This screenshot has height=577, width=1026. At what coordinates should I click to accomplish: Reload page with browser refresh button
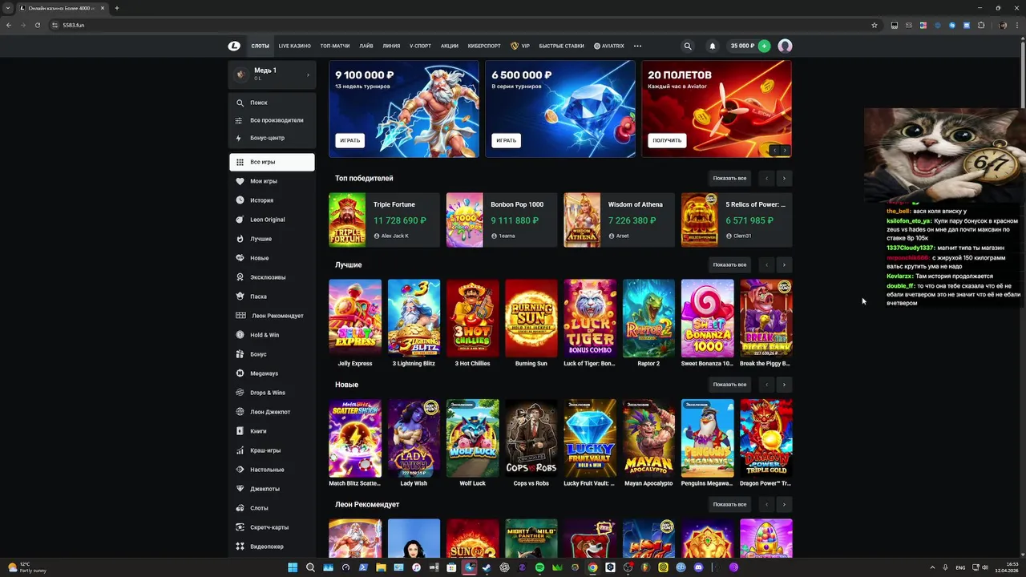(37, 25)
